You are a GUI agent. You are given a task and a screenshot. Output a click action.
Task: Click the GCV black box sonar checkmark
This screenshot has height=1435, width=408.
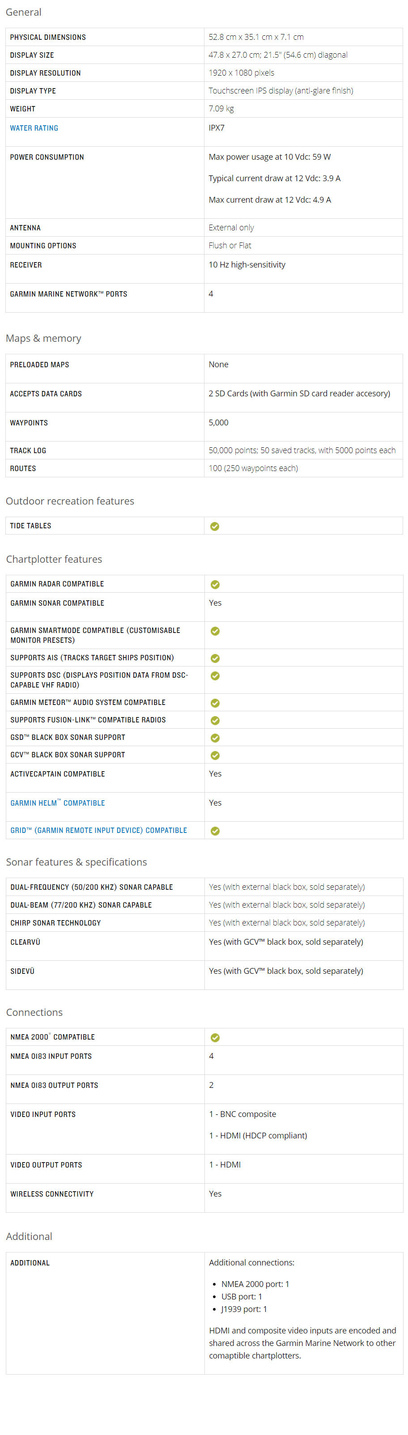coord(215,756)
